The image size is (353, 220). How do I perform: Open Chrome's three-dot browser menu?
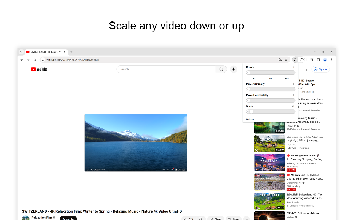331,59
